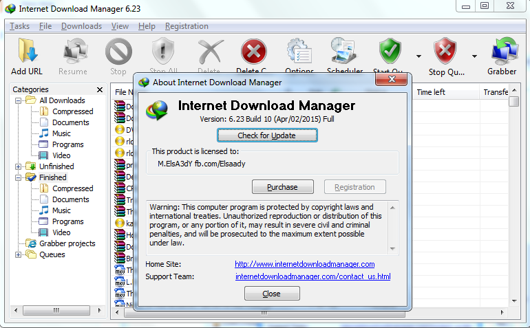Close the About dialog with red X
The image size is (530, 328).
click(392, 79)
